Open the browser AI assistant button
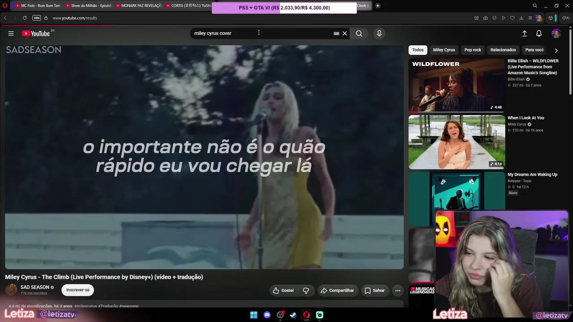 click(566, 18)
